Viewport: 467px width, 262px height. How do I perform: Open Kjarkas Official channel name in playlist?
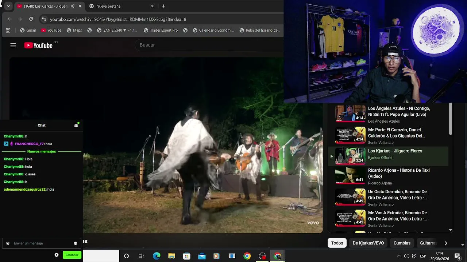[380, 158]
